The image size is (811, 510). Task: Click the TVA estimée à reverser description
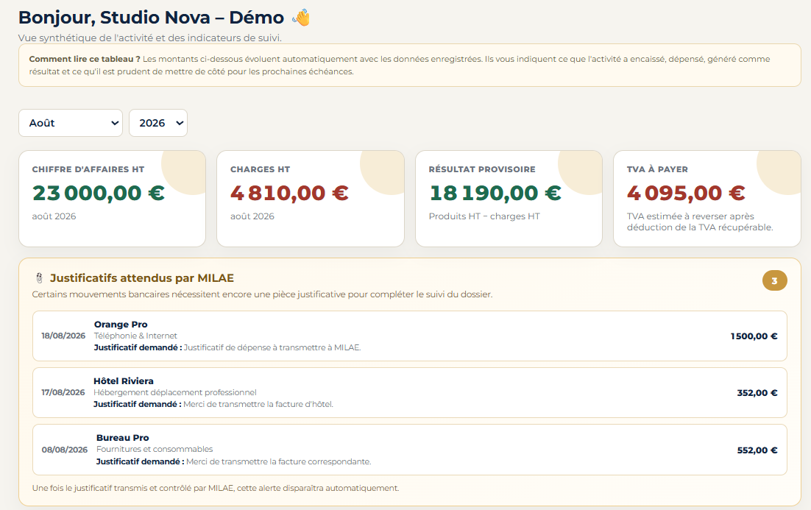coord(700,222)
